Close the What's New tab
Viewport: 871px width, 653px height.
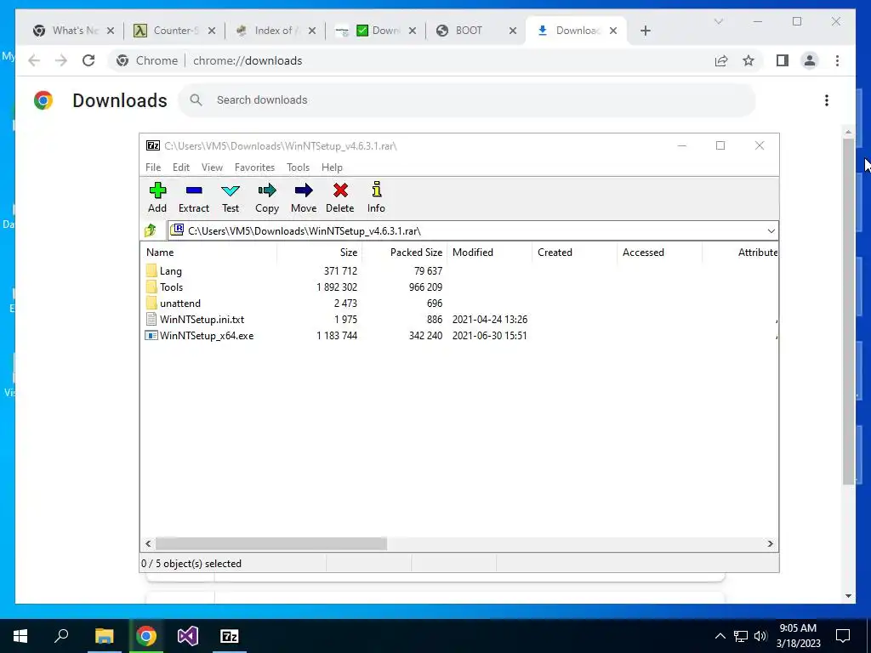111,31
